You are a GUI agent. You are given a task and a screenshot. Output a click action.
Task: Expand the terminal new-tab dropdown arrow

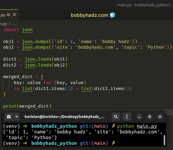point(17,117)
